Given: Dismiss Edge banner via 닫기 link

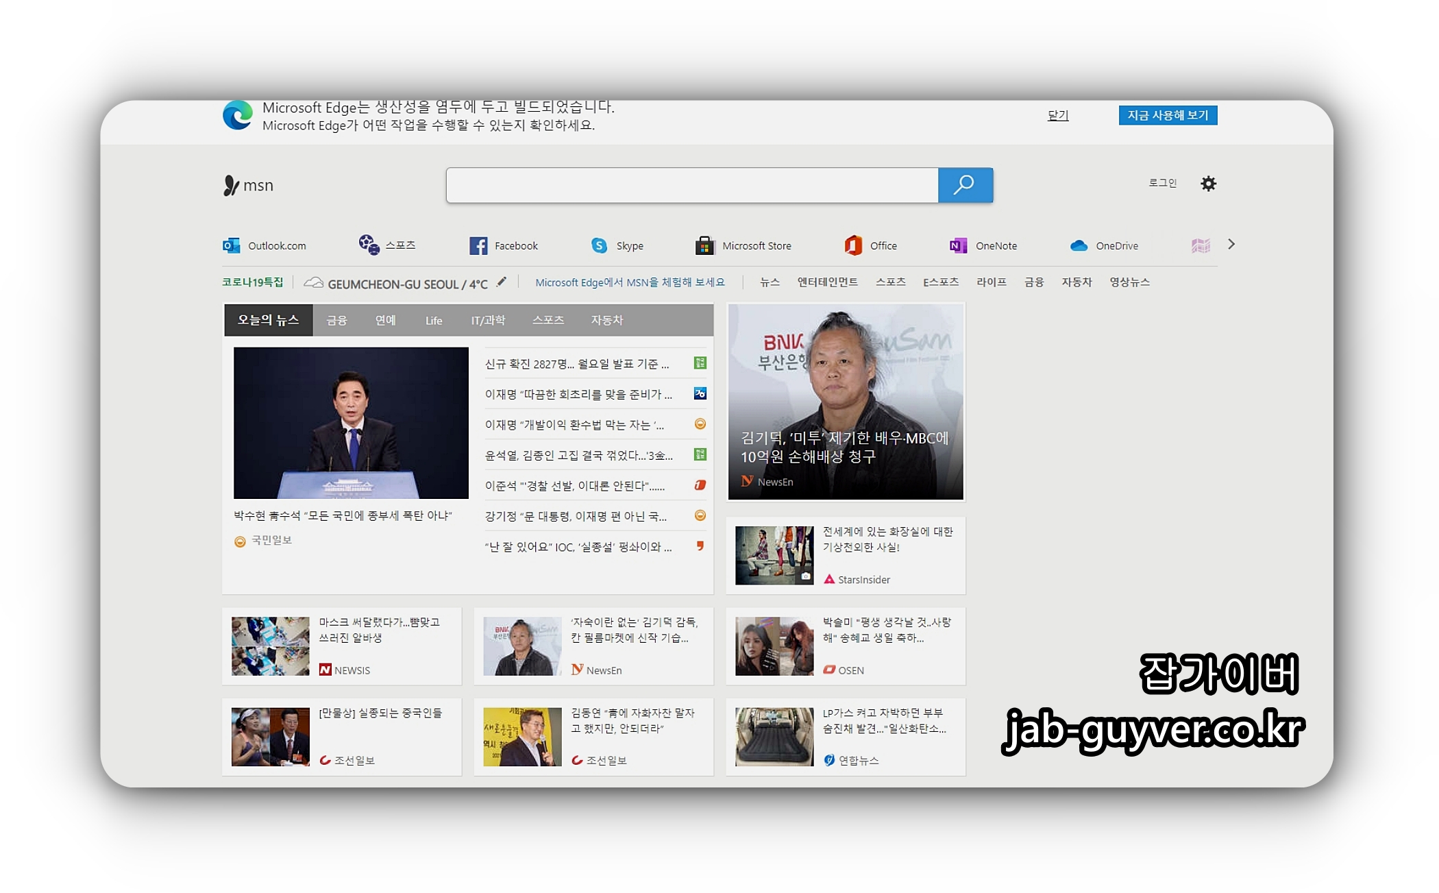Looking at the screenshot, I should [1058, 115].
